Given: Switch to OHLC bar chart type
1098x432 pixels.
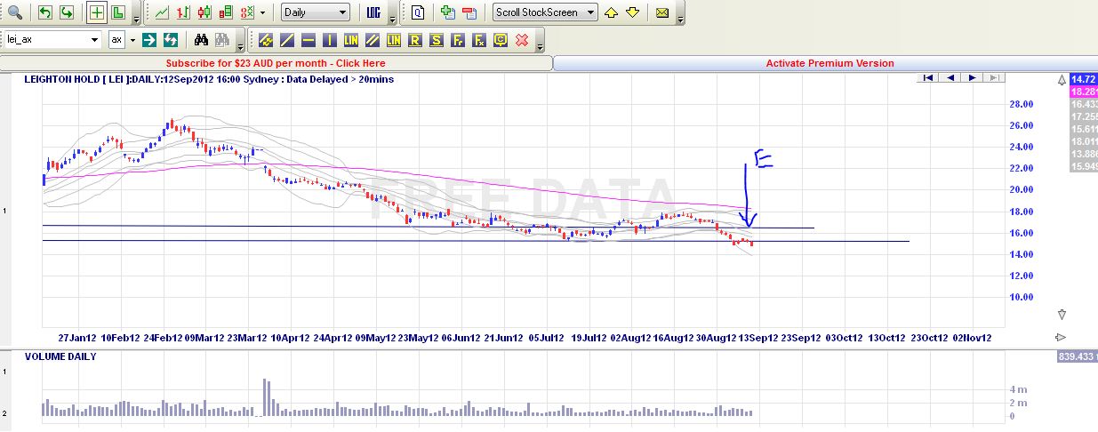Looking at the screenshot, I should pyautogui.click(x=183, y=12).
